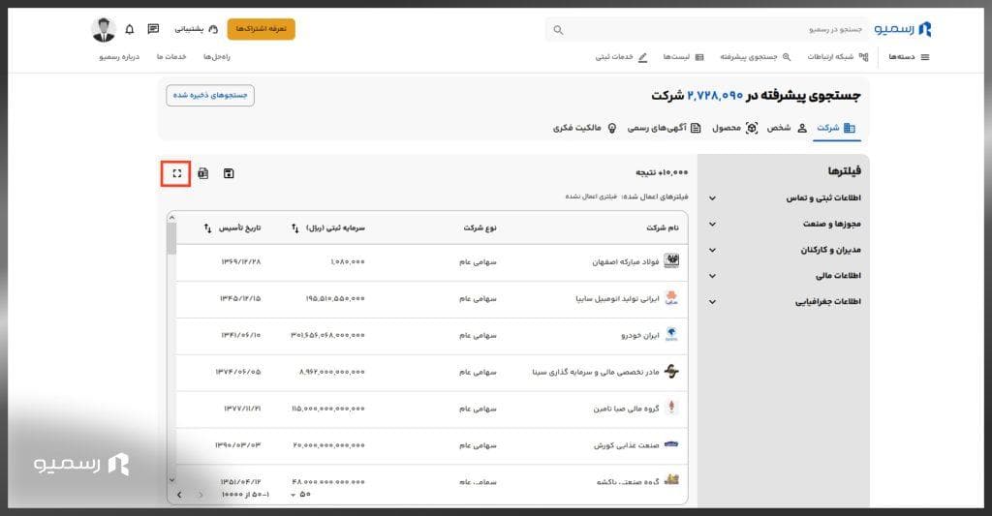This screenshot has height=516, width=992.
Task: Switch to the محصول tab
Action: (734, 128)
